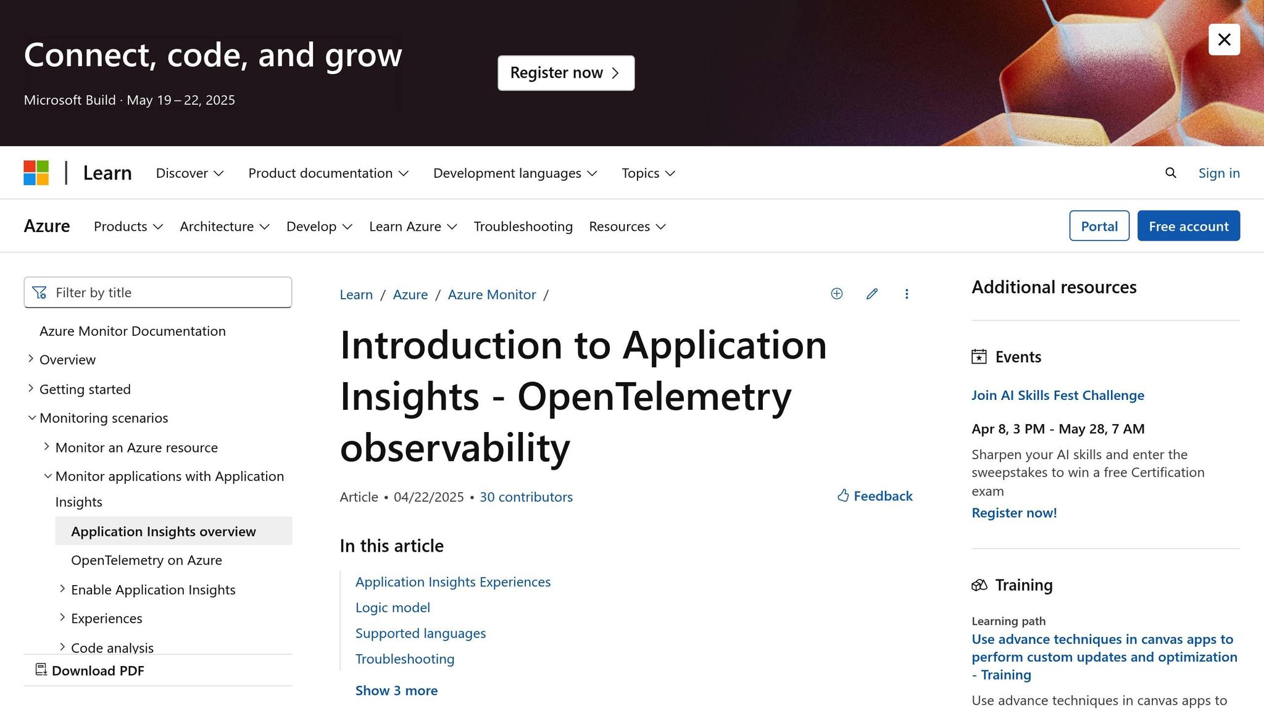Click the edit pencil icon
The image size is (1264, 711).
point(871,294)
